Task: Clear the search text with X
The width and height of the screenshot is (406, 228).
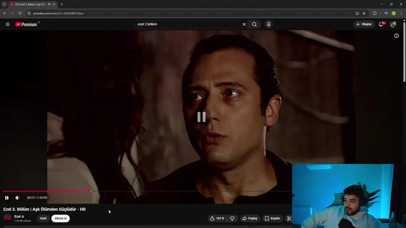Action: [x=244, y=24]
